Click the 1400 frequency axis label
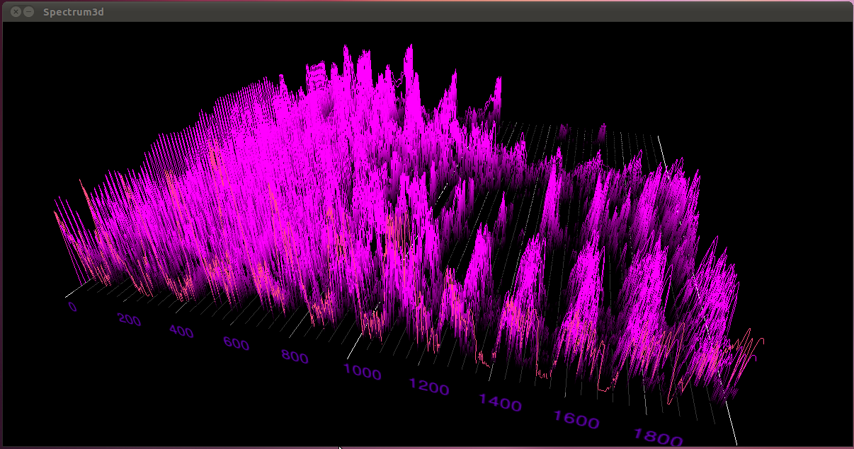The image size is (854, 449). click(500, 404)
